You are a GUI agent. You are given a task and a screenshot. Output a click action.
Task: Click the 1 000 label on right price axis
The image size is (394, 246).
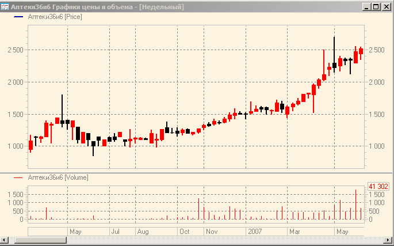[x=377, y=146]
